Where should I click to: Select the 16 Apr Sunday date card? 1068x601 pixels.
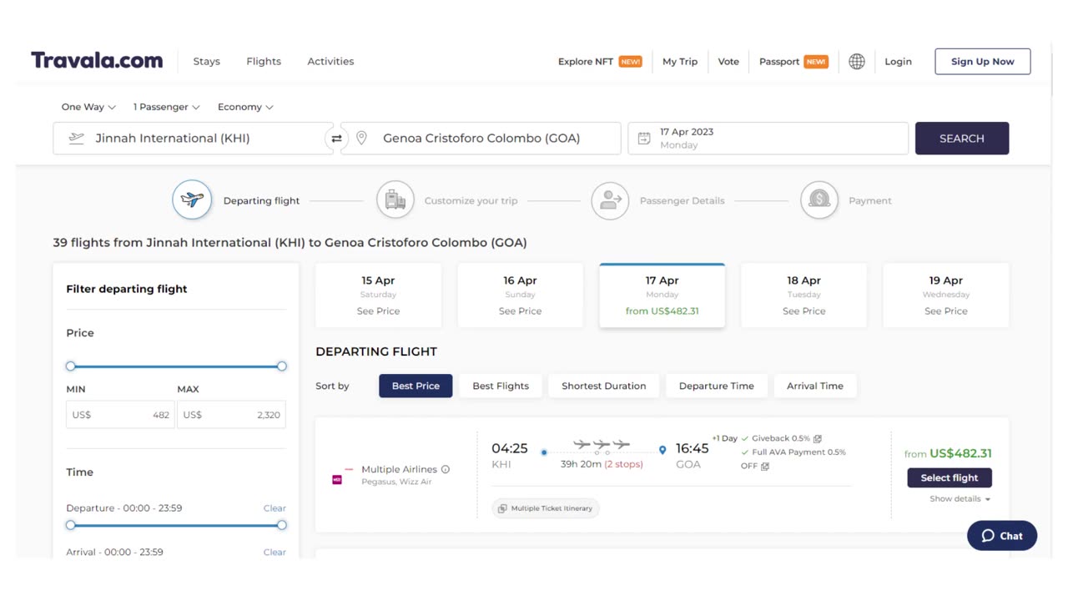coord(520,295)
